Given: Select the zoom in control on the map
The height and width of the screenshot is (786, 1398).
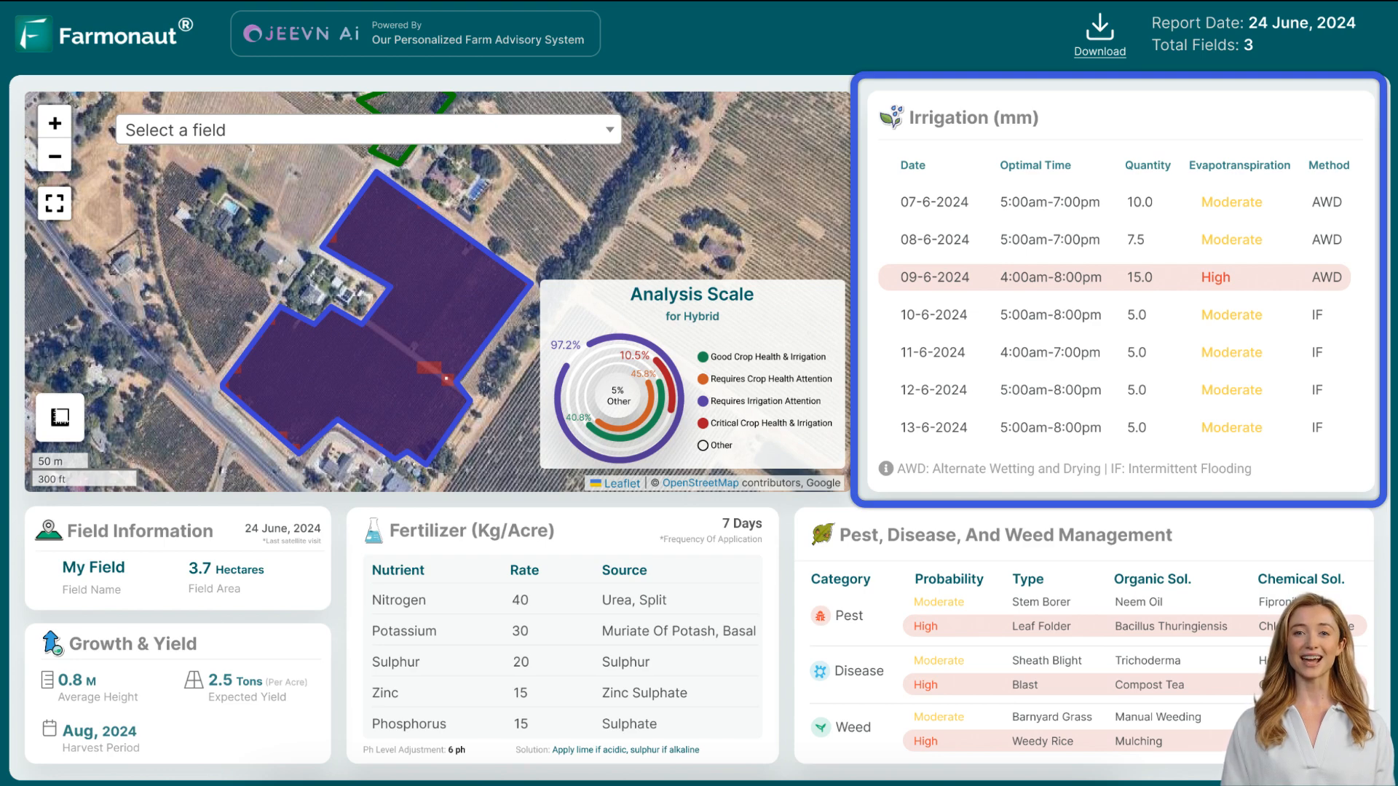Looking at the screenshot, I should click(55, 123).
